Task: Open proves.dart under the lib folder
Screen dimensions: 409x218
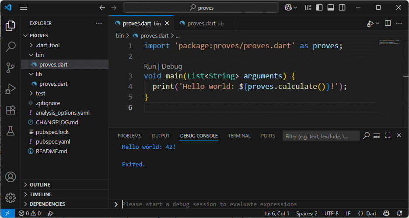Action: (x=64, y=84)
